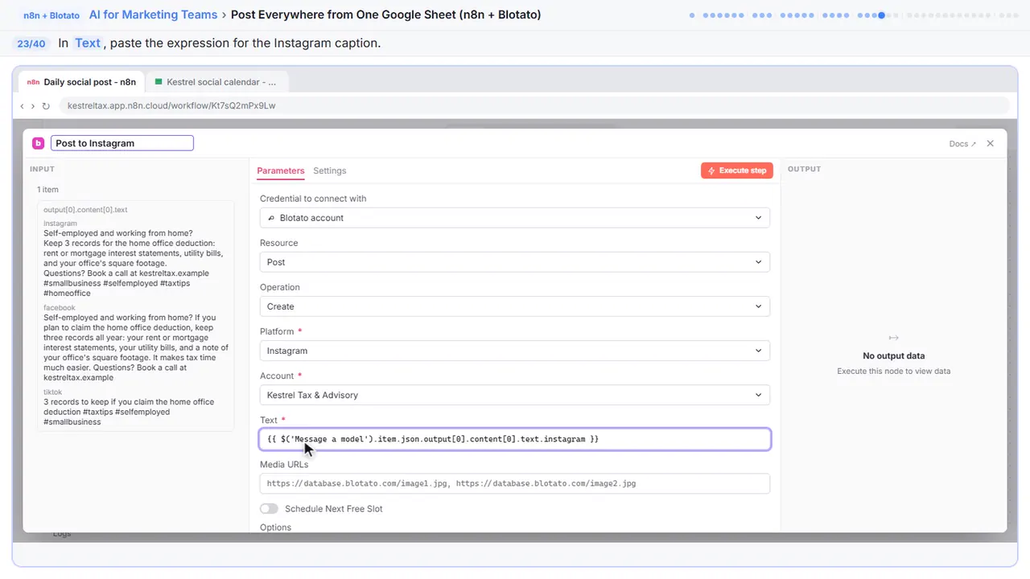Click the 'No output data' message

(893, 355)
